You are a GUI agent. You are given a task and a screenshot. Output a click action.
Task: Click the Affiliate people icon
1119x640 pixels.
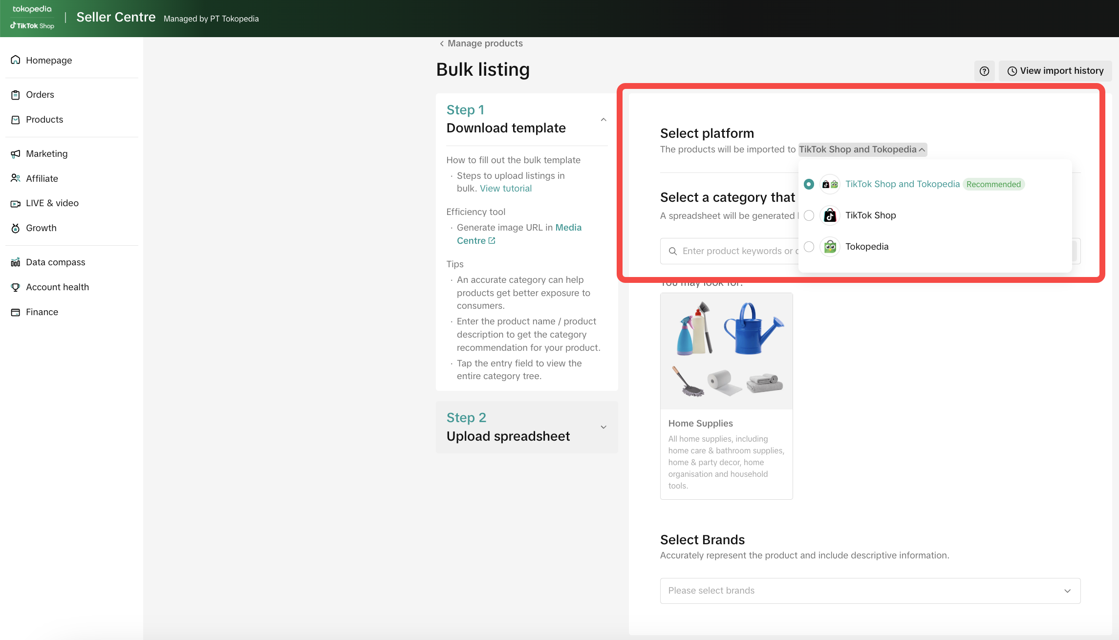(16, 178)
